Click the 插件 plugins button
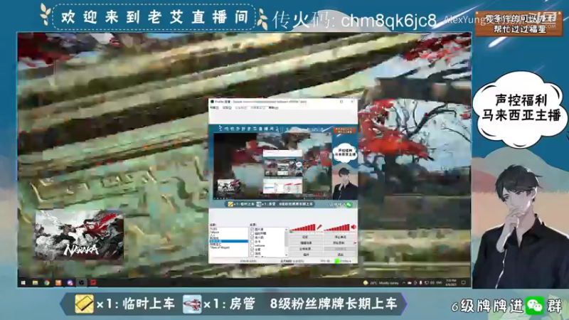 (x=306, y=255)
